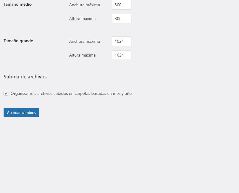
Task: Click Altura máxima label under Tamaño grande
Action: [x=82, y=55]
